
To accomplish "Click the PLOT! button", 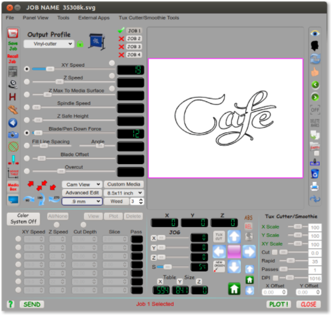I will coord(279,305).
